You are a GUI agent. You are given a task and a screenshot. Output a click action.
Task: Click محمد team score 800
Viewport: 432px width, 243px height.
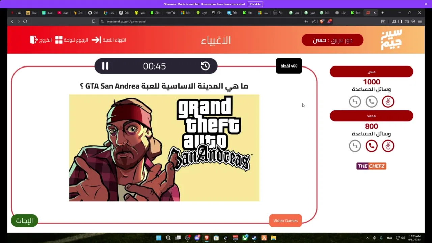pyautogui.click(x=371, y=126)
